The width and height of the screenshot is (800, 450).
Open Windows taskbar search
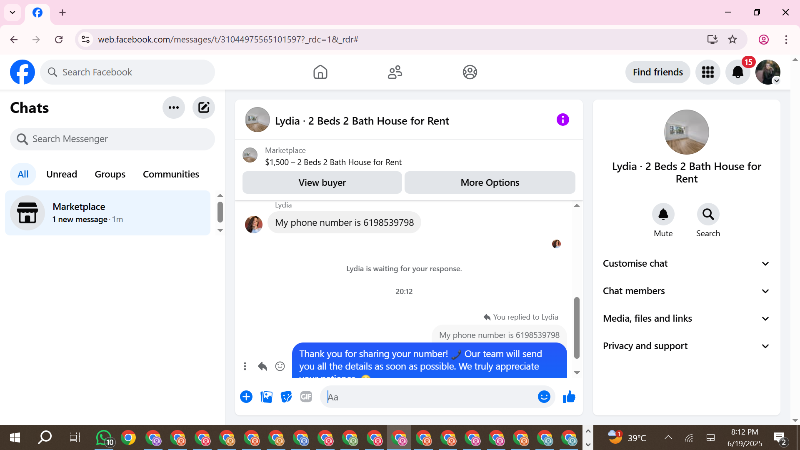[x=45, y=437]
